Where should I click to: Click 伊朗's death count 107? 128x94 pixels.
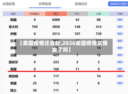point(77,34)
